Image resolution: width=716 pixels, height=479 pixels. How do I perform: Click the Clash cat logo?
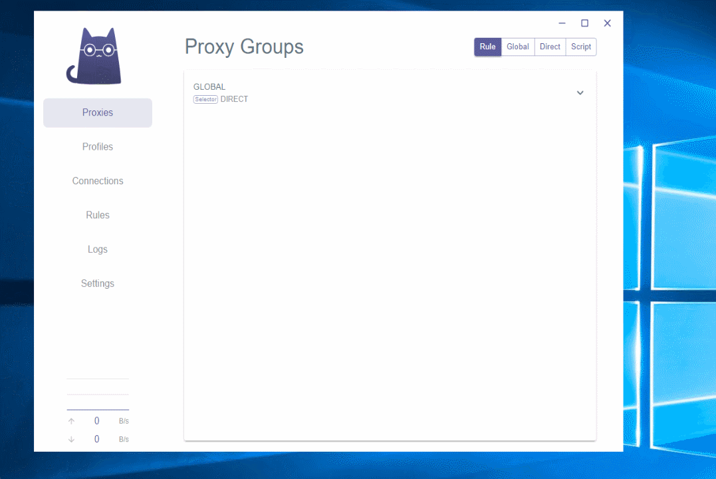click(97, 57)
